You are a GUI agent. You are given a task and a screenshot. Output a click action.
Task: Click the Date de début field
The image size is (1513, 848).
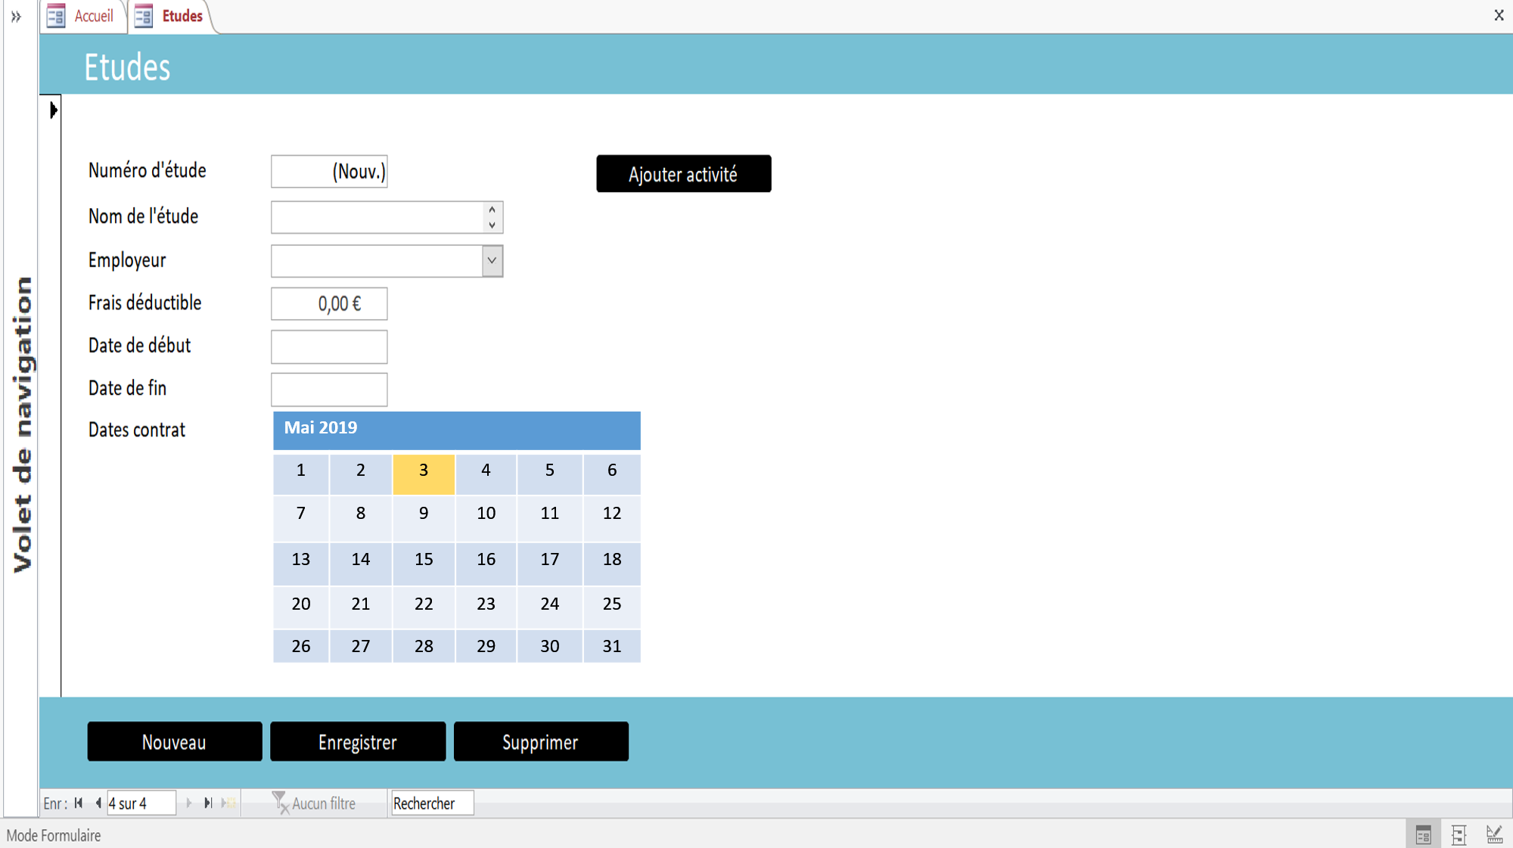[x=329, y=346]
